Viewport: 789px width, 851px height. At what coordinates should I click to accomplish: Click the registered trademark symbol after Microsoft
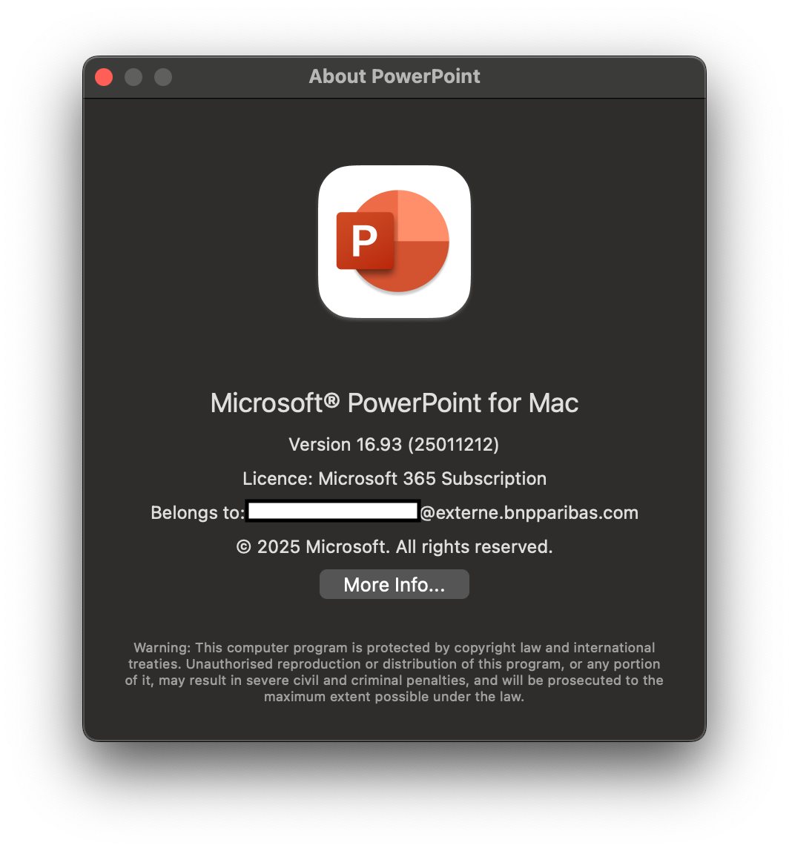point(332,400)
